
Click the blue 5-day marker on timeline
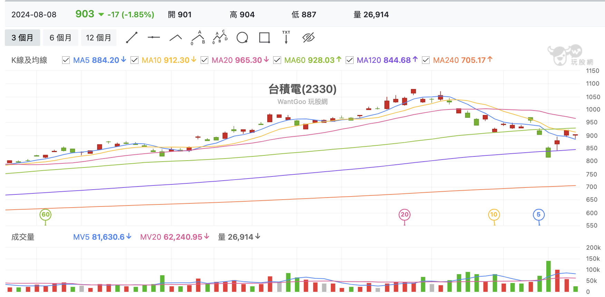[539, 214]
